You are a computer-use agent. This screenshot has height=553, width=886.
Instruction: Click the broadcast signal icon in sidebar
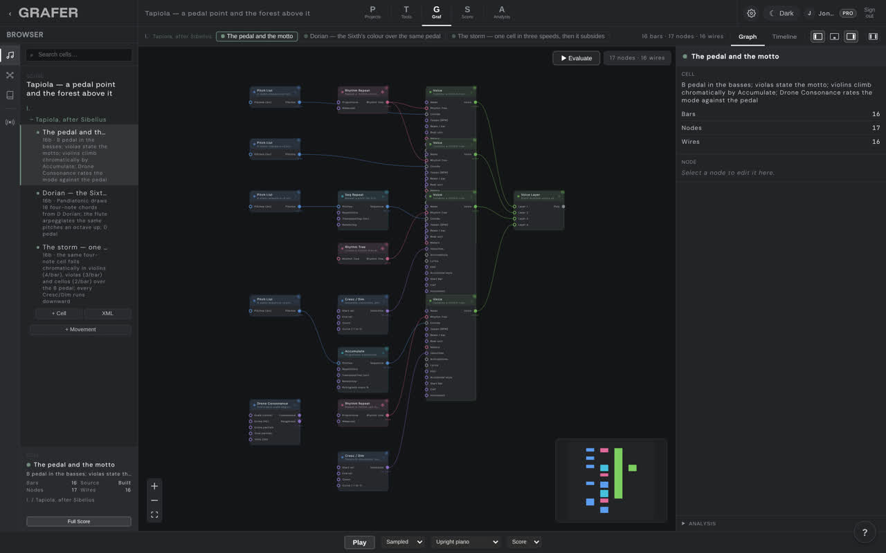[x=10, y=122]
